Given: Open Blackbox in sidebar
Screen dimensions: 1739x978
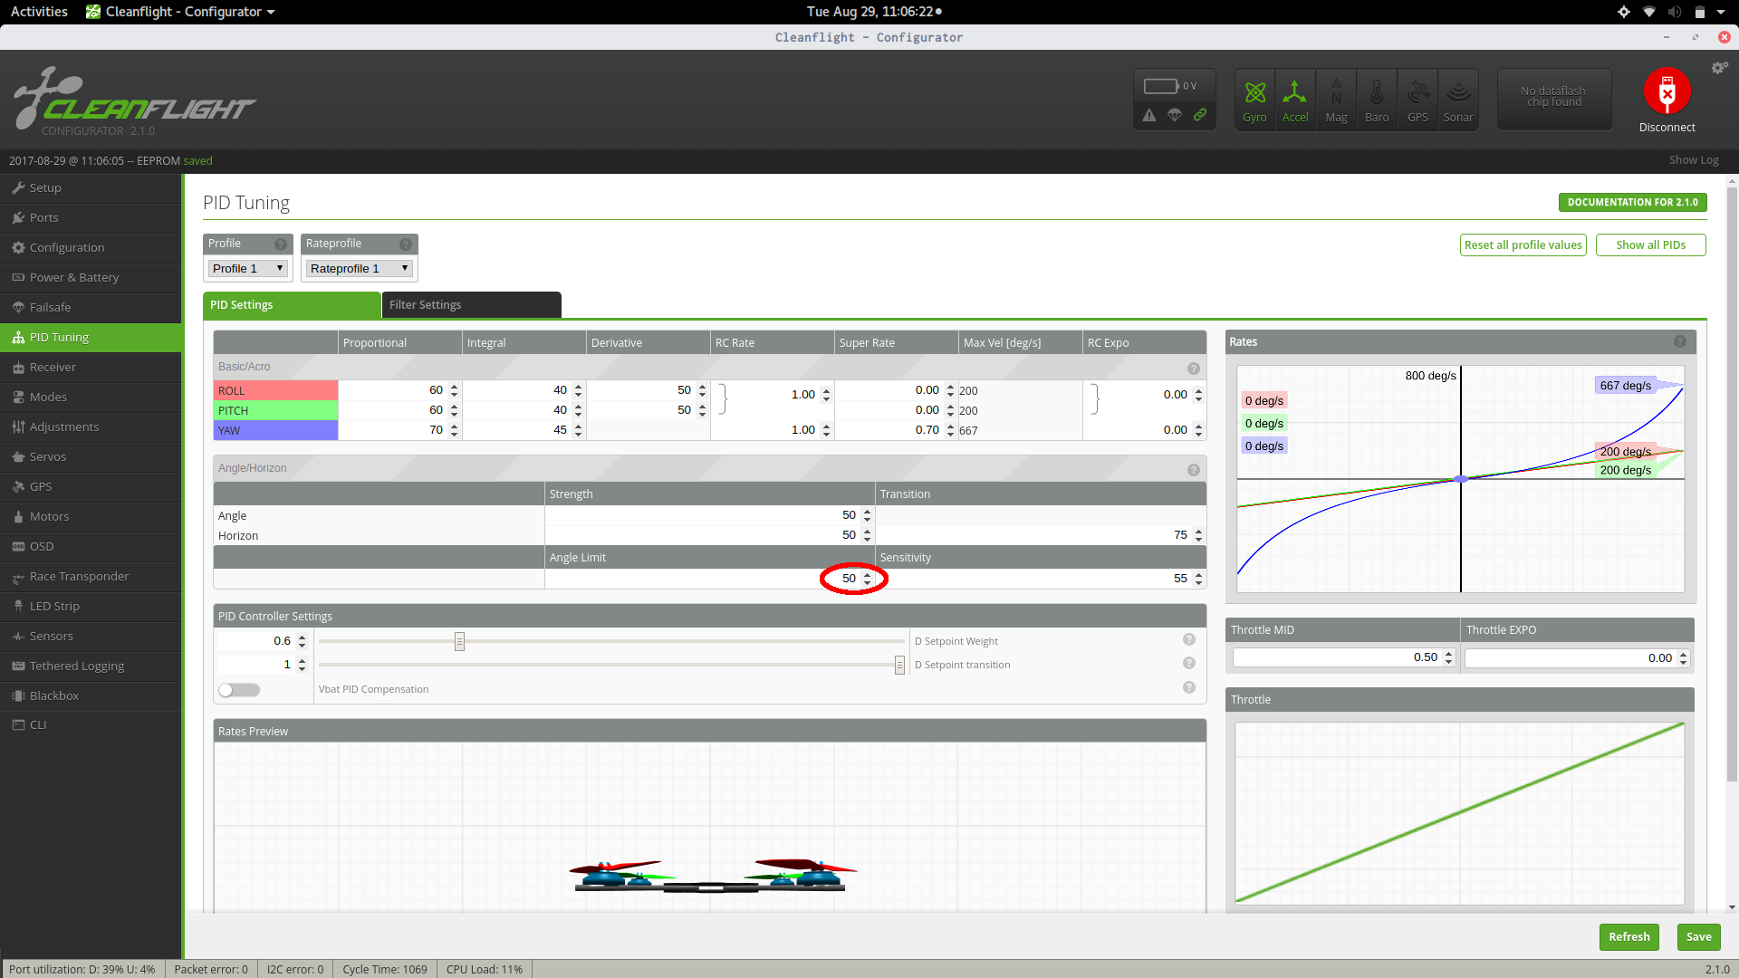Looking at the screenshot, I should [x=91, y=695].
